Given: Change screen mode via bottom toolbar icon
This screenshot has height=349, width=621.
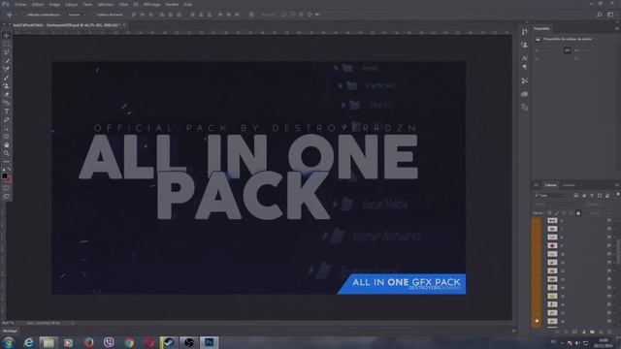Looking at the screenshot, I should coord(7,196).
